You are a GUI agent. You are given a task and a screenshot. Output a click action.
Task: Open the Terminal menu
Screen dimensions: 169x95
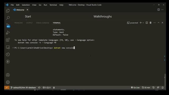[53, 5]
